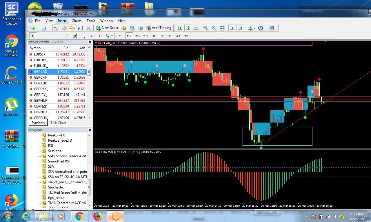Select the Text tool
Viewport: 371px width, 222px height.
click(x=92, y=36)
